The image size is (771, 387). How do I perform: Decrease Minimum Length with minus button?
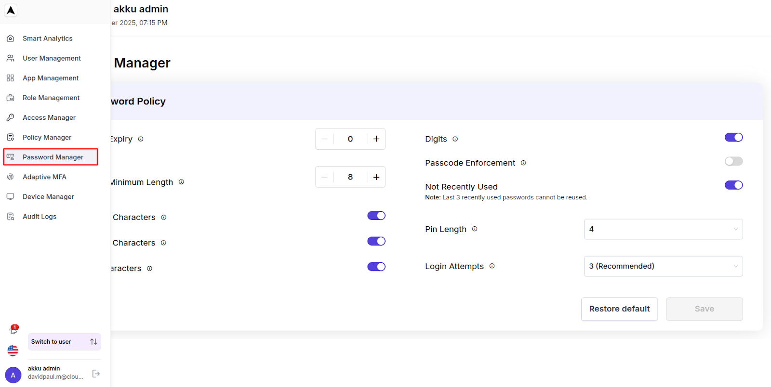tap(324, 177)
